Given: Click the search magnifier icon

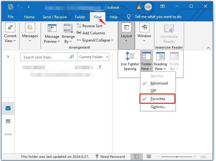Looking at the screenshot, I should (72, 57).
